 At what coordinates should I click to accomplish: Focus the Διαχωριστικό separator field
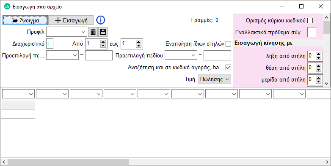(x=50, y=44)
